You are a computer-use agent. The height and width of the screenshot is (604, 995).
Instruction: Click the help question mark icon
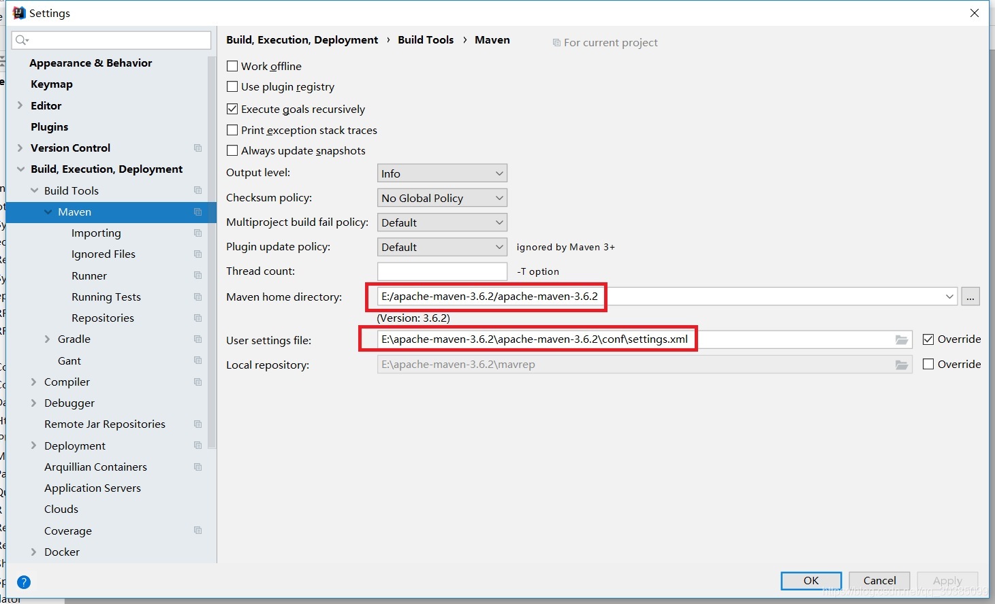[x=24, y=582]
